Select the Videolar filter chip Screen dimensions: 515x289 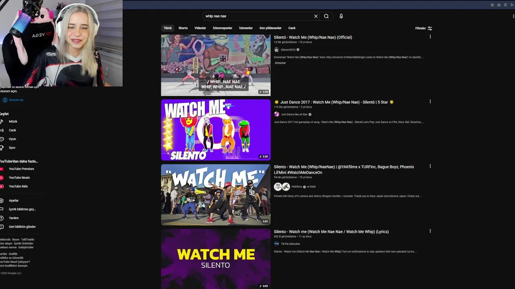(x=200, y=28)
